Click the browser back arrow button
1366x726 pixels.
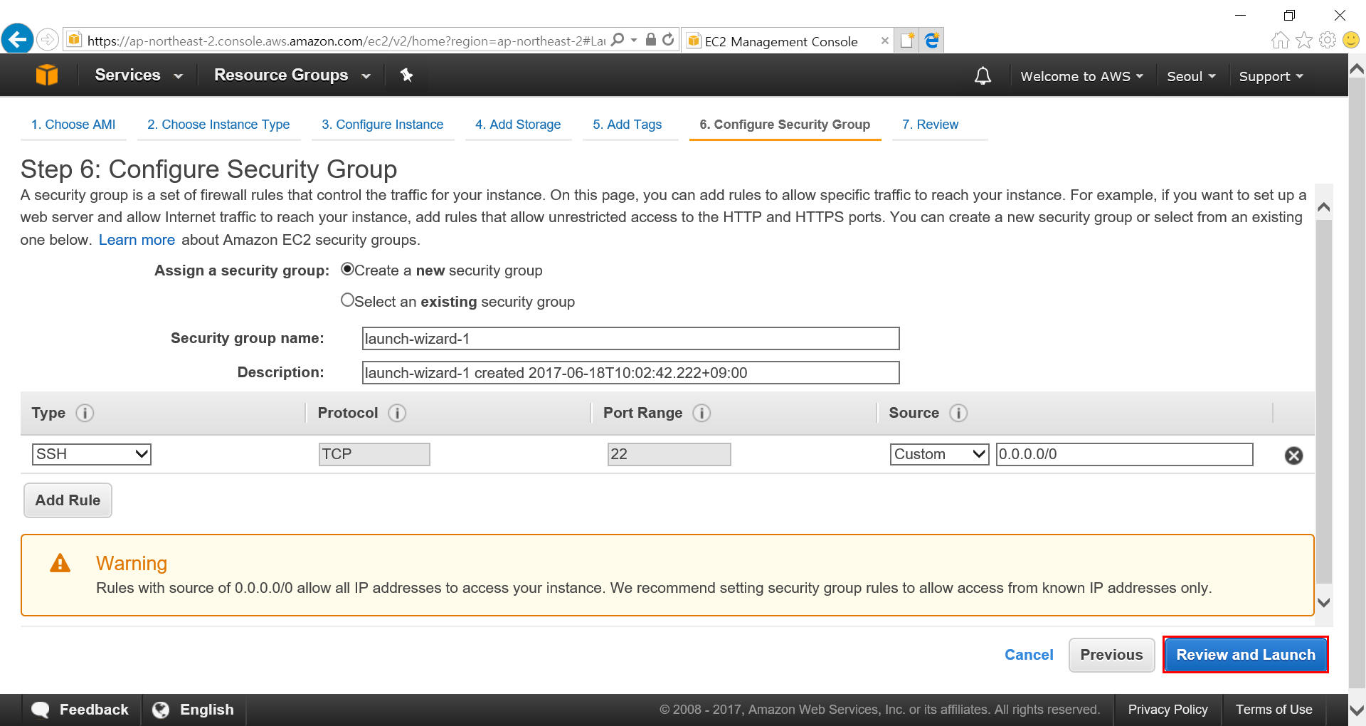pos(17,38)
